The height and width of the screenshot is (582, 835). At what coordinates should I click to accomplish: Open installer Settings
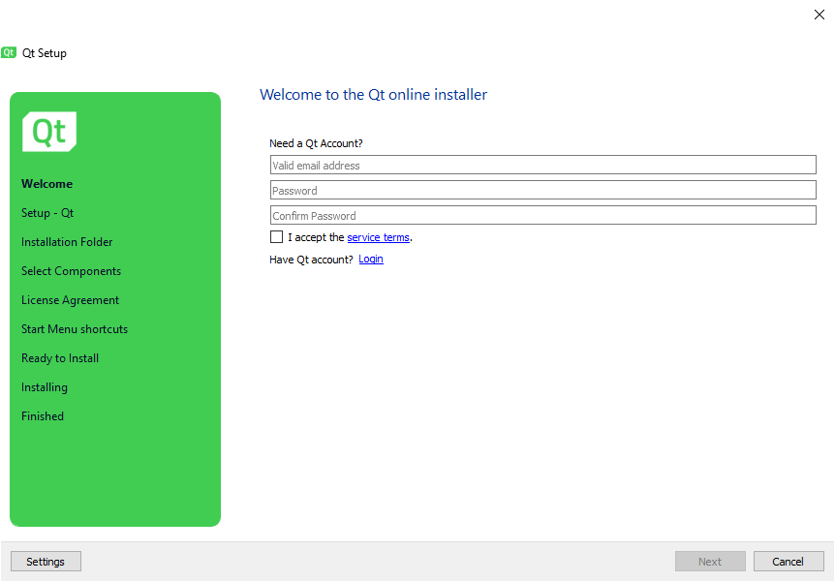[46, 562]
